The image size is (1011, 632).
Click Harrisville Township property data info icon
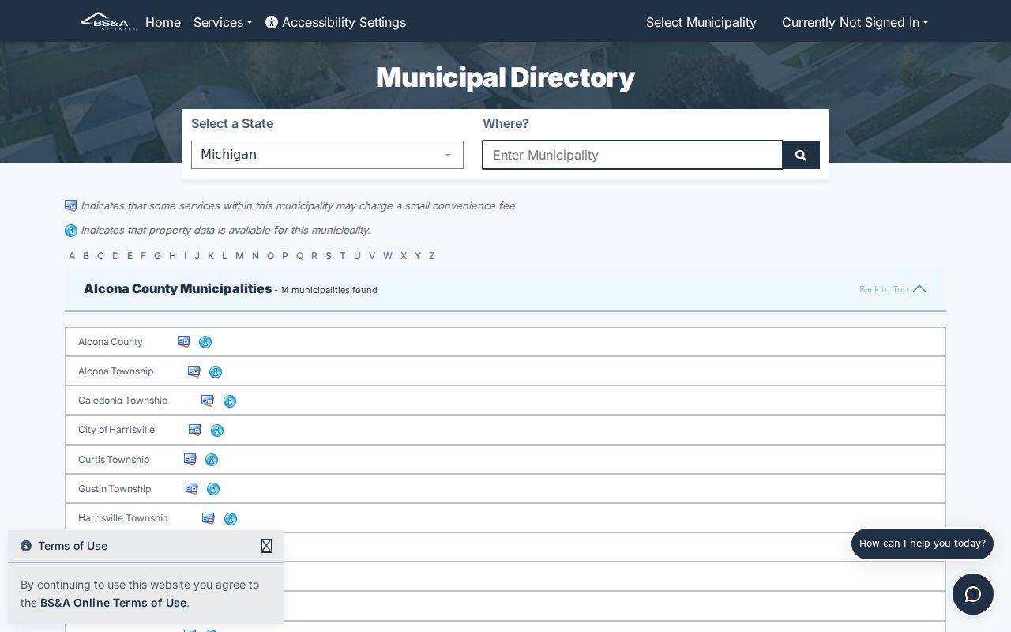point(231,519)
